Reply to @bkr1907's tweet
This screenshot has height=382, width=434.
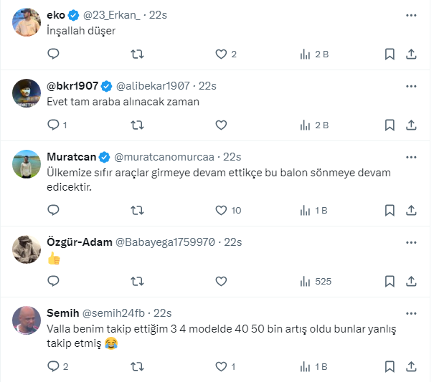click(53, 125)
